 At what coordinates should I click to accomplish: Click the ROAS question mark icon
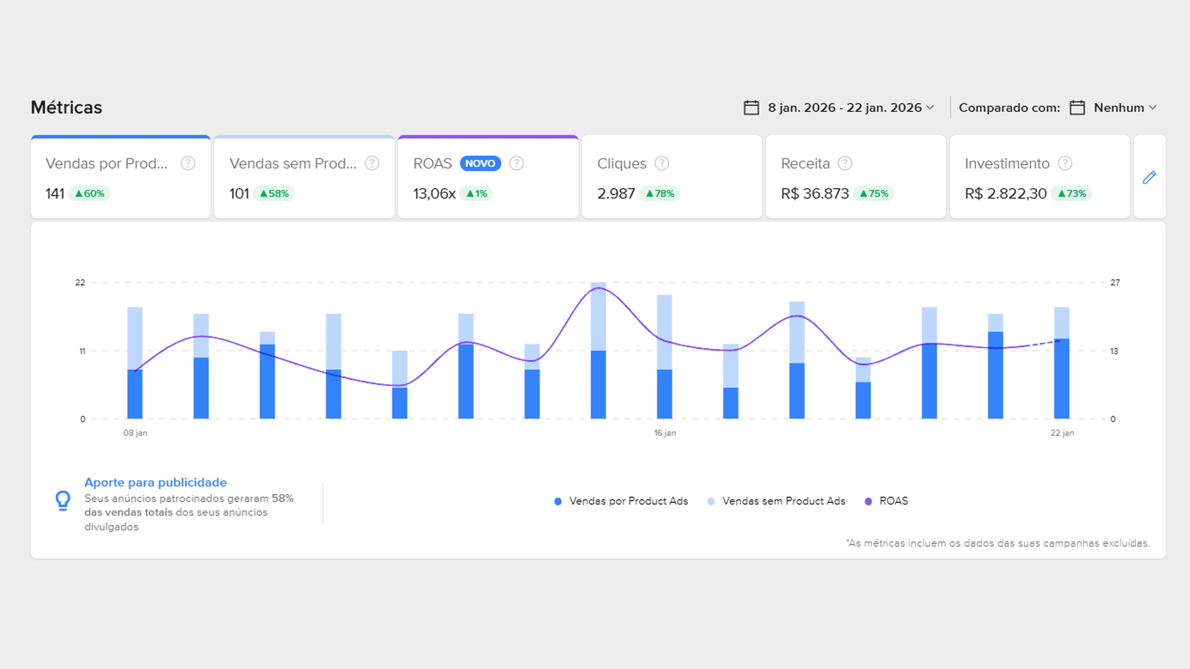pyautogui.click(x=516, y=164)
